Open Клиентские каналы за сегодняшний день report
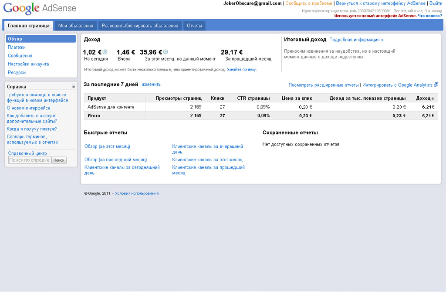The image size is (446, 292). 122,170
